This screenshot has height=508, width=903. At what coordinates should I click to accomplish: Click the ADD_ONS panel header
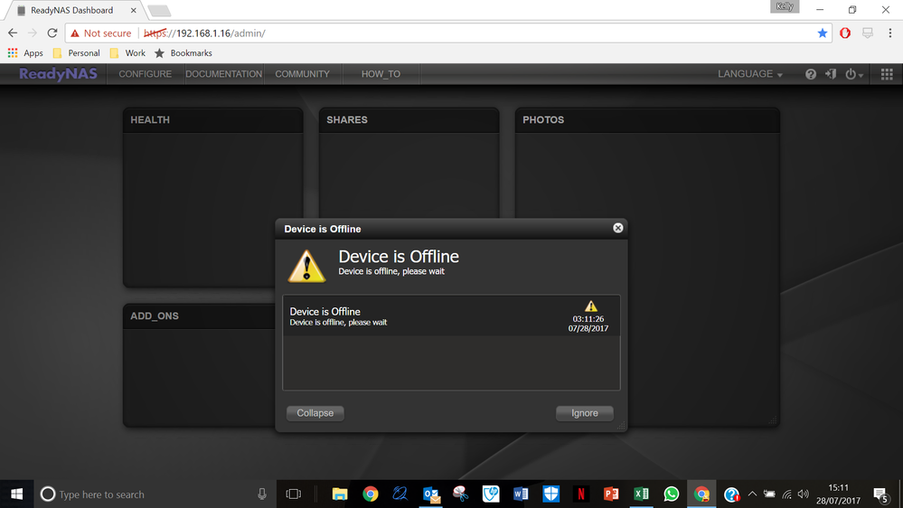coord(199,316)
